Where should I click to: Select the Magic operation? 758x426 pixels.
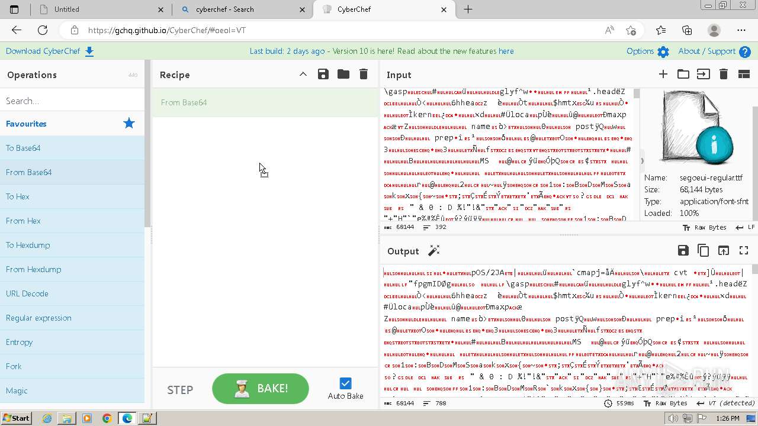(72, 390)
